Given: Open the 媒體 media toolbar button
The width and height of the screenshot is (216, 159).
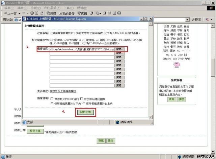Looking at the screenshot, I should click(x=82, y=13).
